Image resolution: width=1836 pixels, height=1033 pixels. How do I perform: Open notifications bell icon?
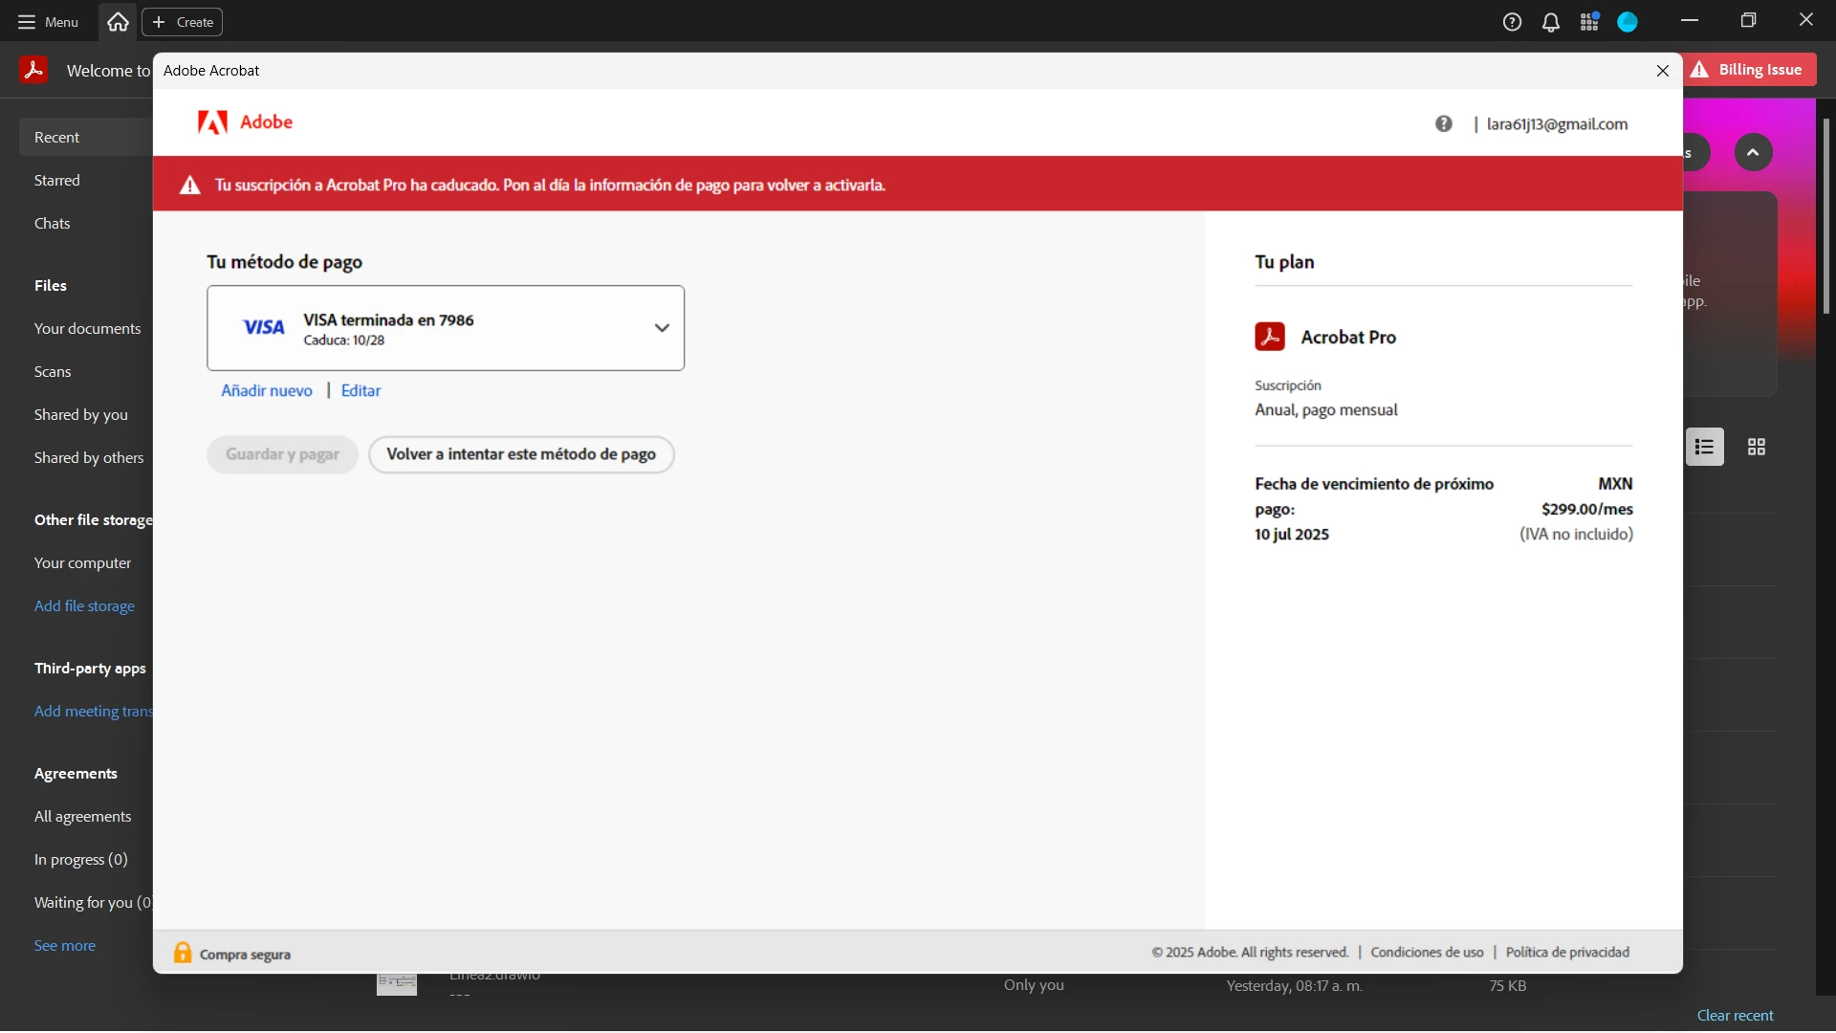click(1551, 22)
